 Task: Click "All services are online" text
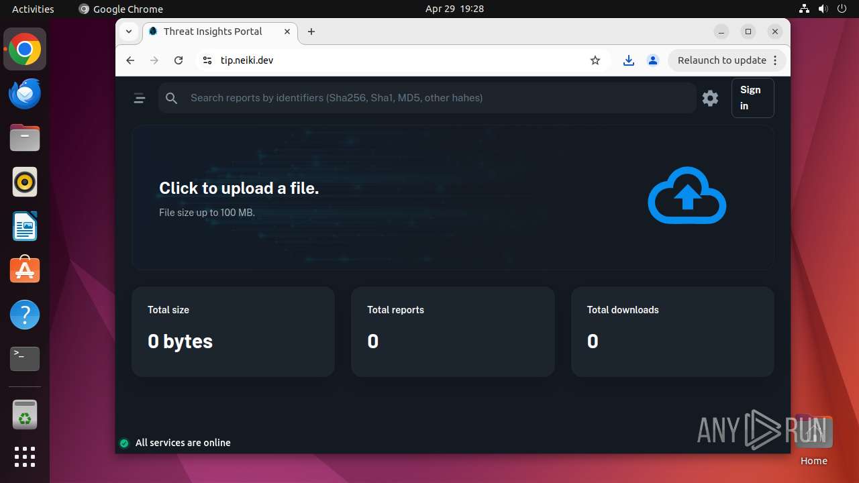(x=183, y=443)
